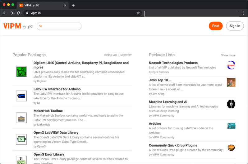
Task: Open the Arduino package list
Action: point(155,124)
